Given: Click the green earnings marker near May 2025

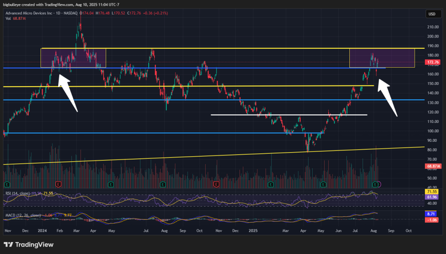Looking at the screenshot, I should click(x=323, y=184).
